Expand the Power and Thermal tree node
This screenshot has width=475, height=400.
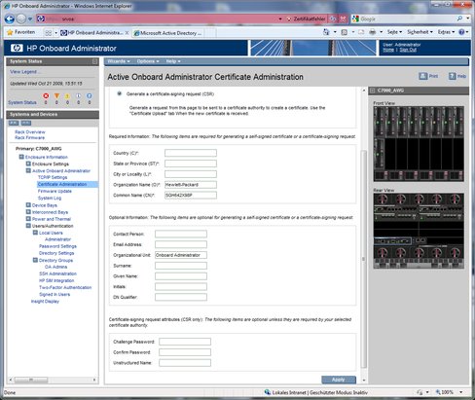coord(28,219)
